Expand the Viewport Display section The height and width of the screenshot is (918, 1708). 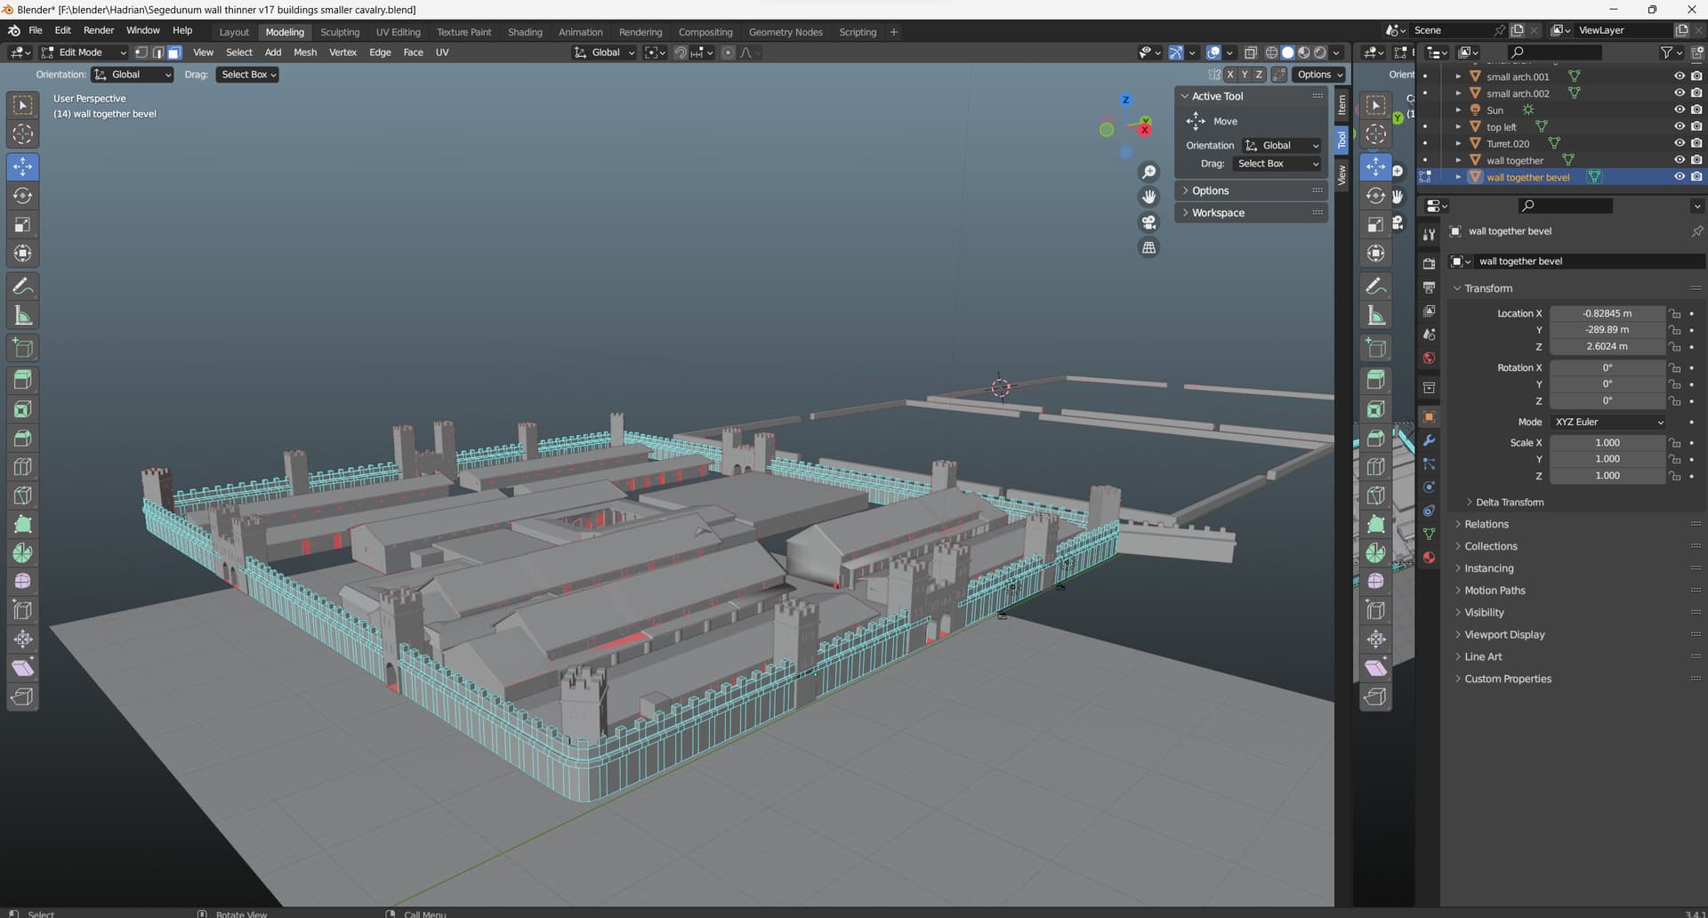(x=1504, y=634)
